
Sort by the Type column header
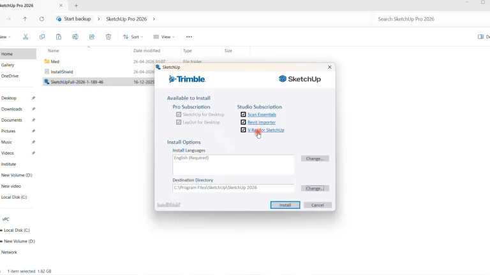point(188,50)
